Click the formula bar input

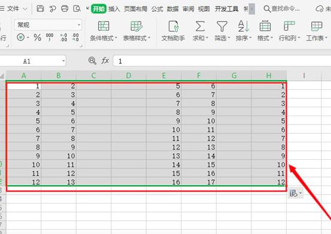222,61
